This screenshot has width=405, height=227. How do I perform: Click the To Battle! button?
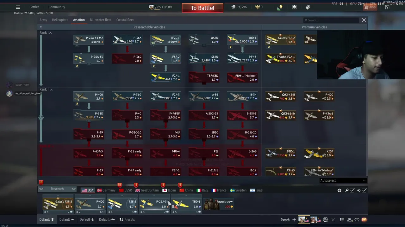pos(202,8)
